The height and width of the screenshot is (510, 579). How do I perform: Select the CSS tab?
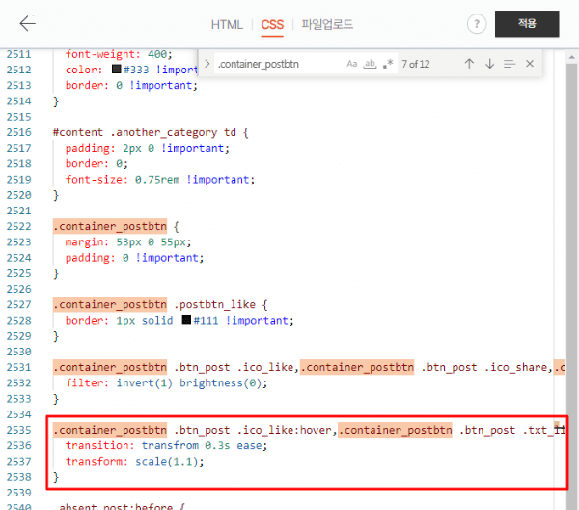[x=272, y=25]
